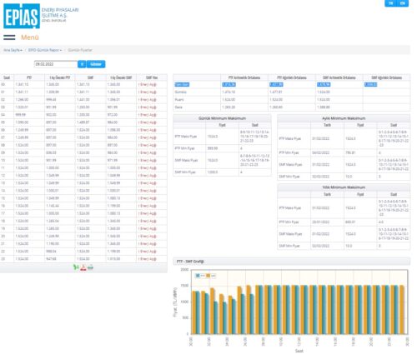This screenshot has height=354, width=417.
Task: Click the PTF - SMF Grafiği panel header
Action: point(292,262)
